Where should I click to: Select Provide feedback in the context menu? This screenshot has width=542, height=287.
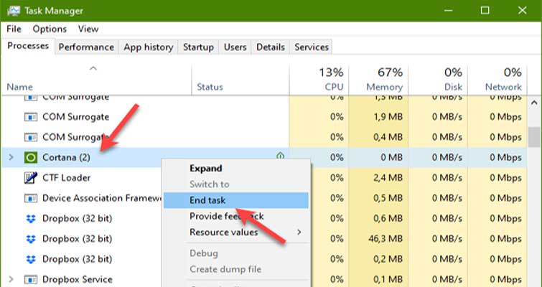pyautogui.click(x=236, y=216)
